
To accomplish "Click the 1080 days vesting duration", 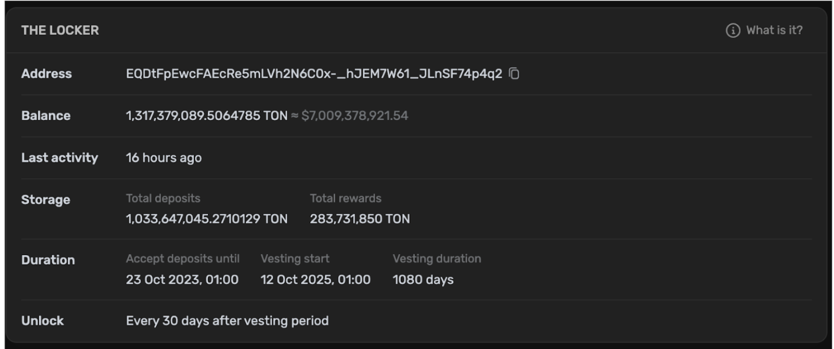I will [x=423, y=280].
